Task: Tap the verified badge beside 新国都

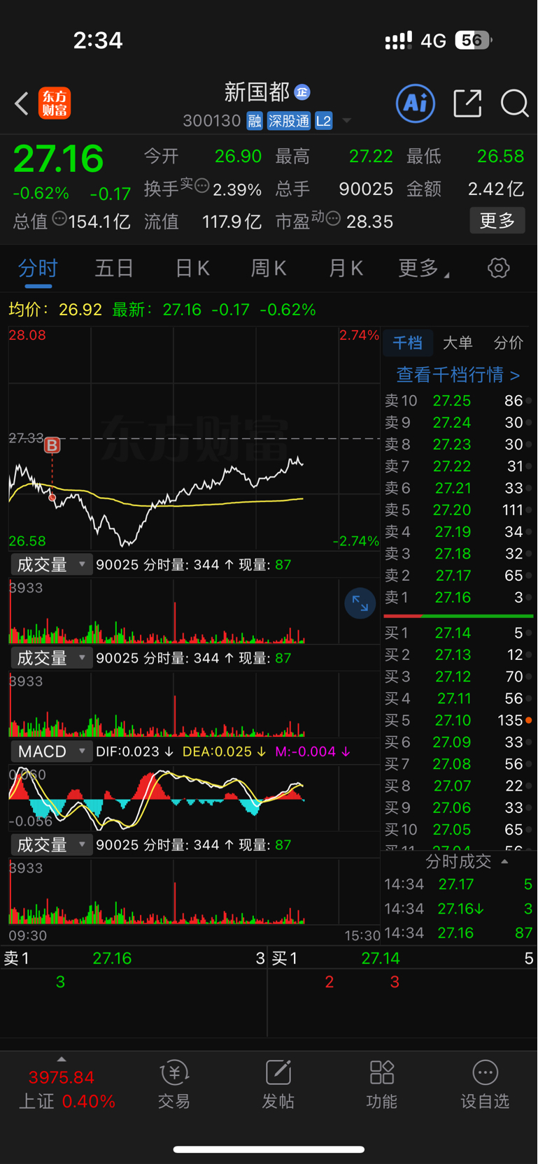Action: [302, 92]
